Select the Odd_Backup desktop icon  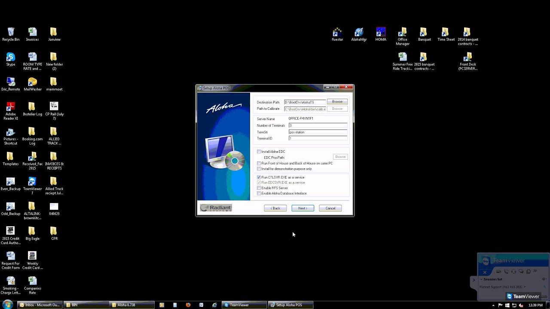pyautogui.click(x=11, y=209)
